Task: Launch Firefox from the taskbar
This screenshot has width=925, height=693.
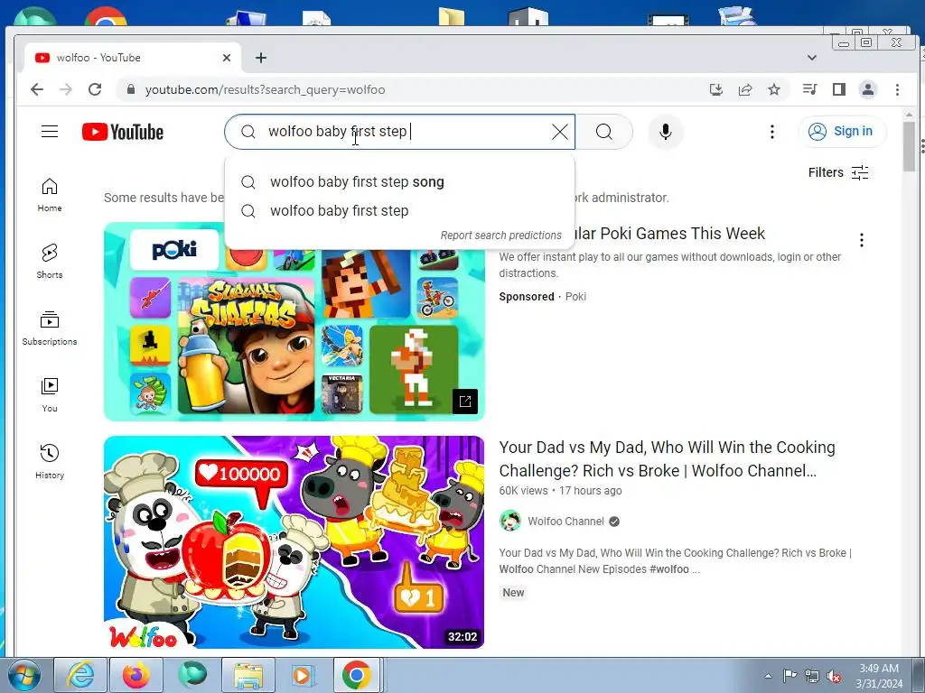Action: (x=136, y=675)
